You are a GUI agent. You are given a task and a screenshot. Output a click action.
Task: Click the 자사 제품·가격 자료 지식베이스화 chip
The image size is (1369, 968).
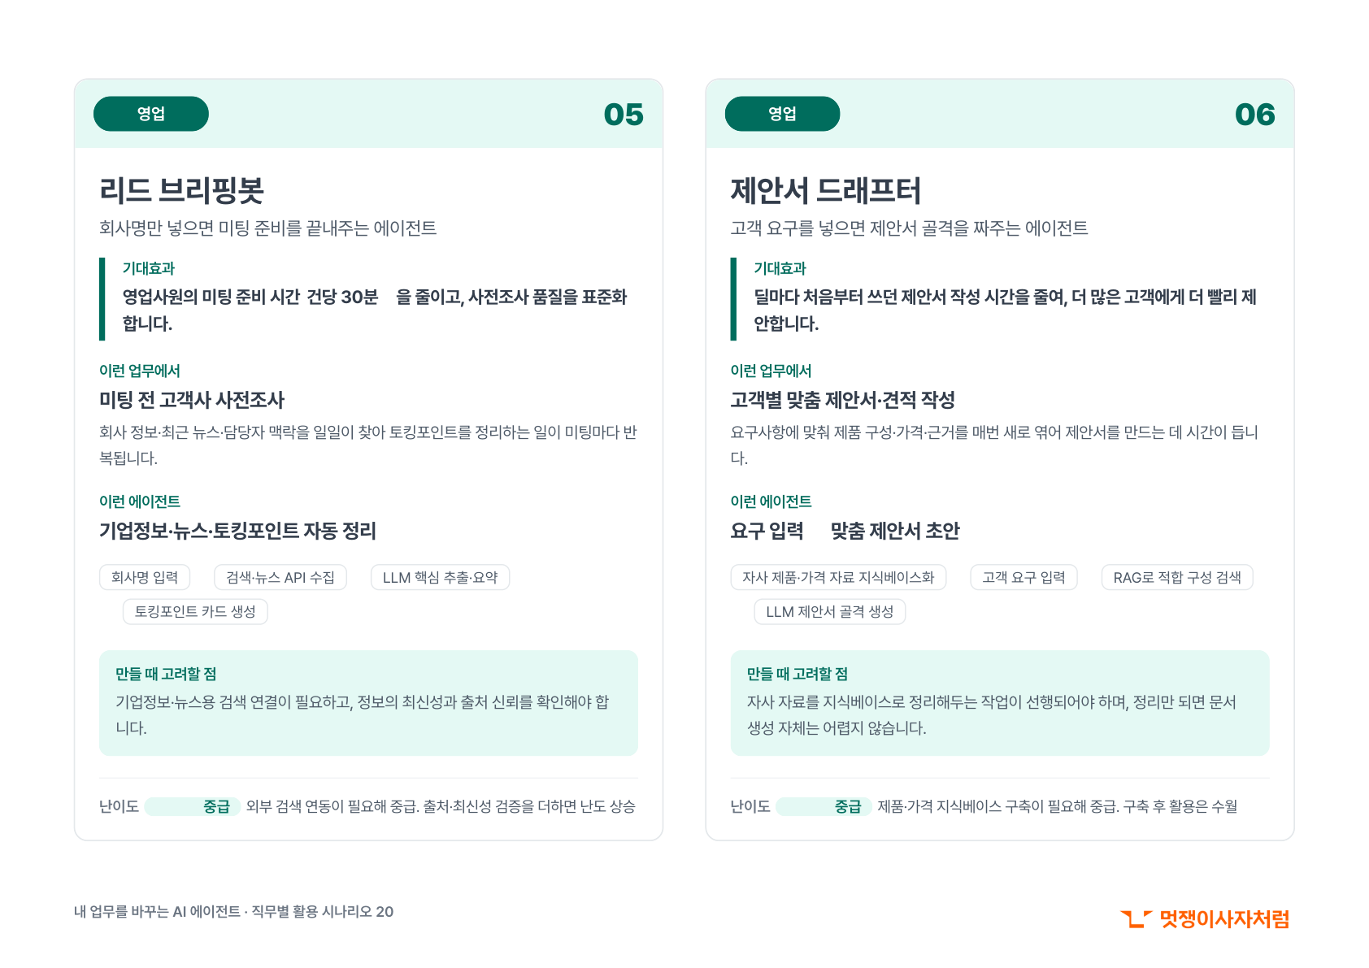(838, 577)
